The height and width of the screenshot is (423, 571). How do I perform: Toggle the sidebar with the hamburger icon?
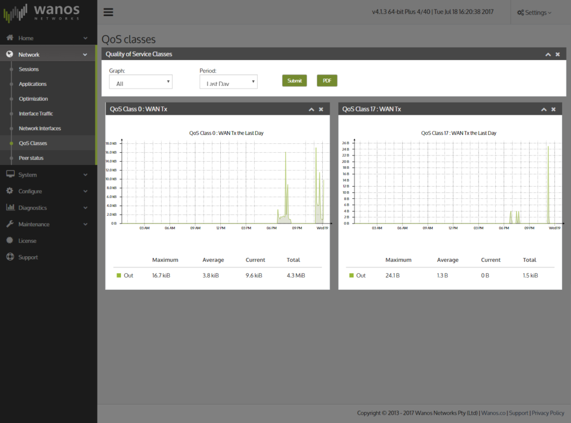point(108,12)
